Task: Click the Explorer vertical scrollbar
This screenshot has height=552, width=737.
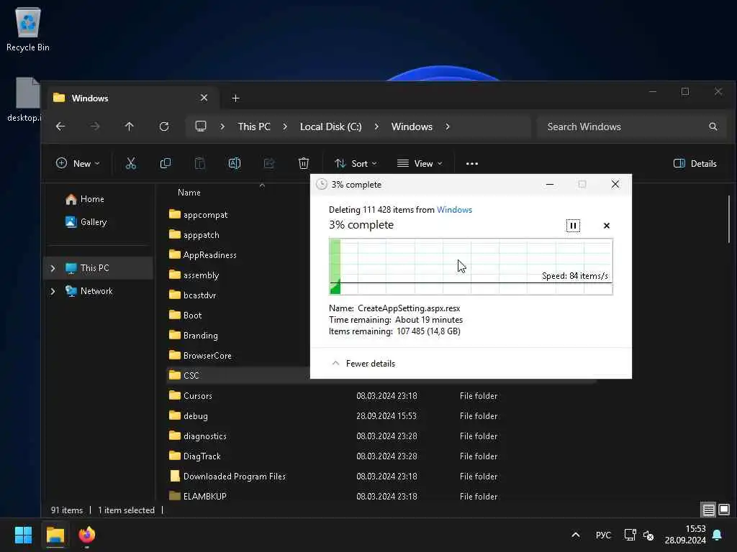Action: 729,219
